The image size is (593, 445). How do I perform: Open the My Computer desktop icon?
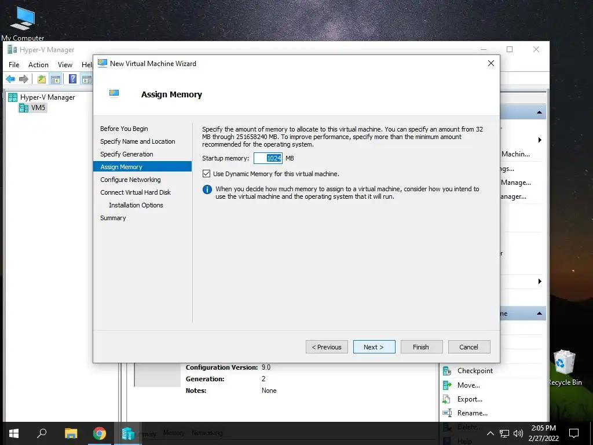point(23,22)
